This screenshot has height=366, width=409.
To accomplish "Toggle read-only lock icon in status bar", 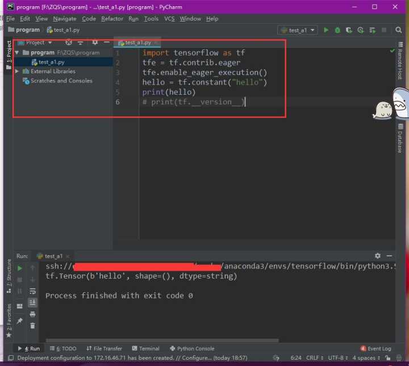I will click(388, 358).
